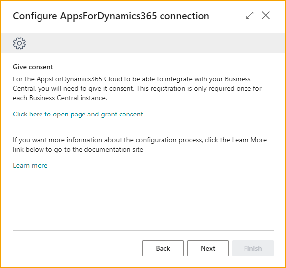Click the disabled Finish button
The width and height of the screenshot is (286, 268).
(x=253, y=248)
